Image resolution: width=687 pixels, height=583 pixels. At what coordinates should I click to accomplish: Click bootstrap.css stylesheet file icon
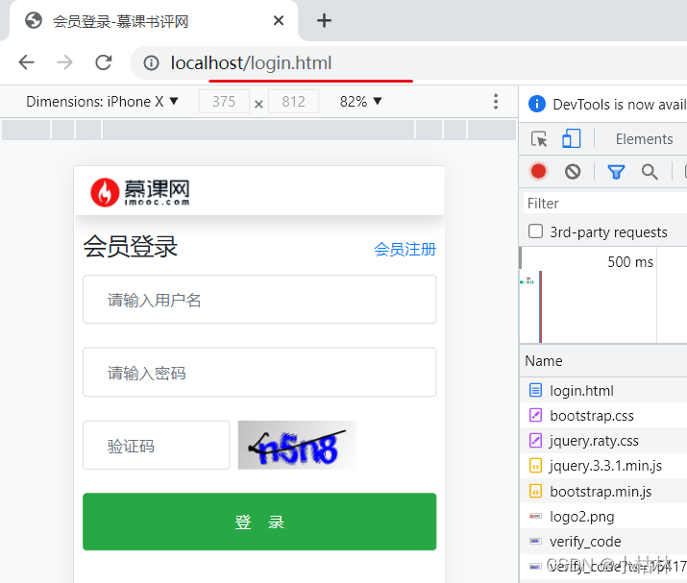(535, 415)
